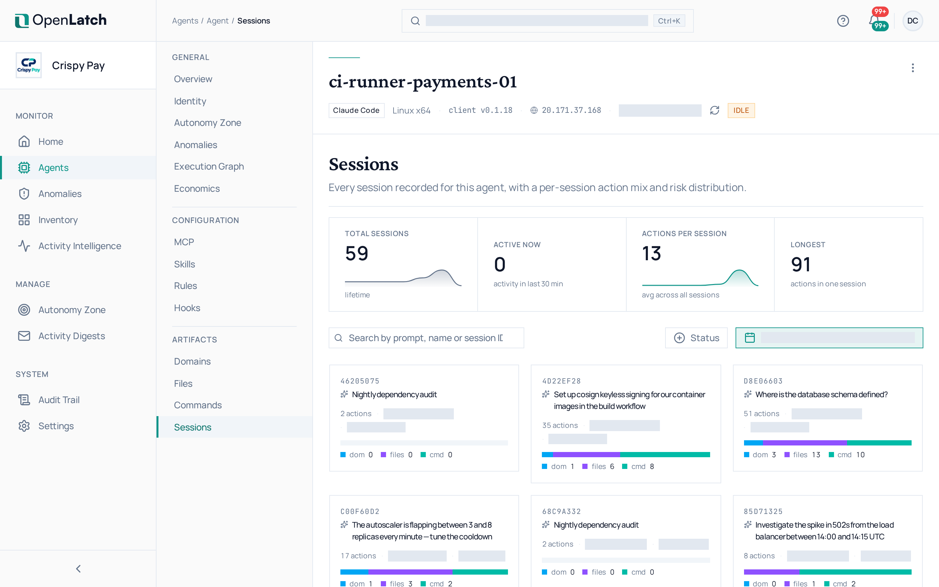Viewport: 939px width, 587px height.
Task: Click the Activity Digests envelope icon
Action: click(x=24, y=336)
